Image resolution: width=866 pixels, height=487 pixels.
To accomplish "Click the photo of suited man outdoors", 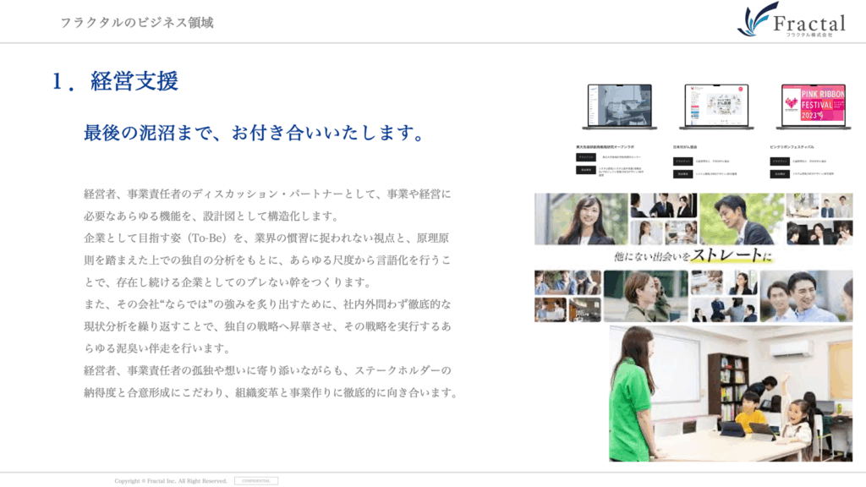I will coord(741,219).
